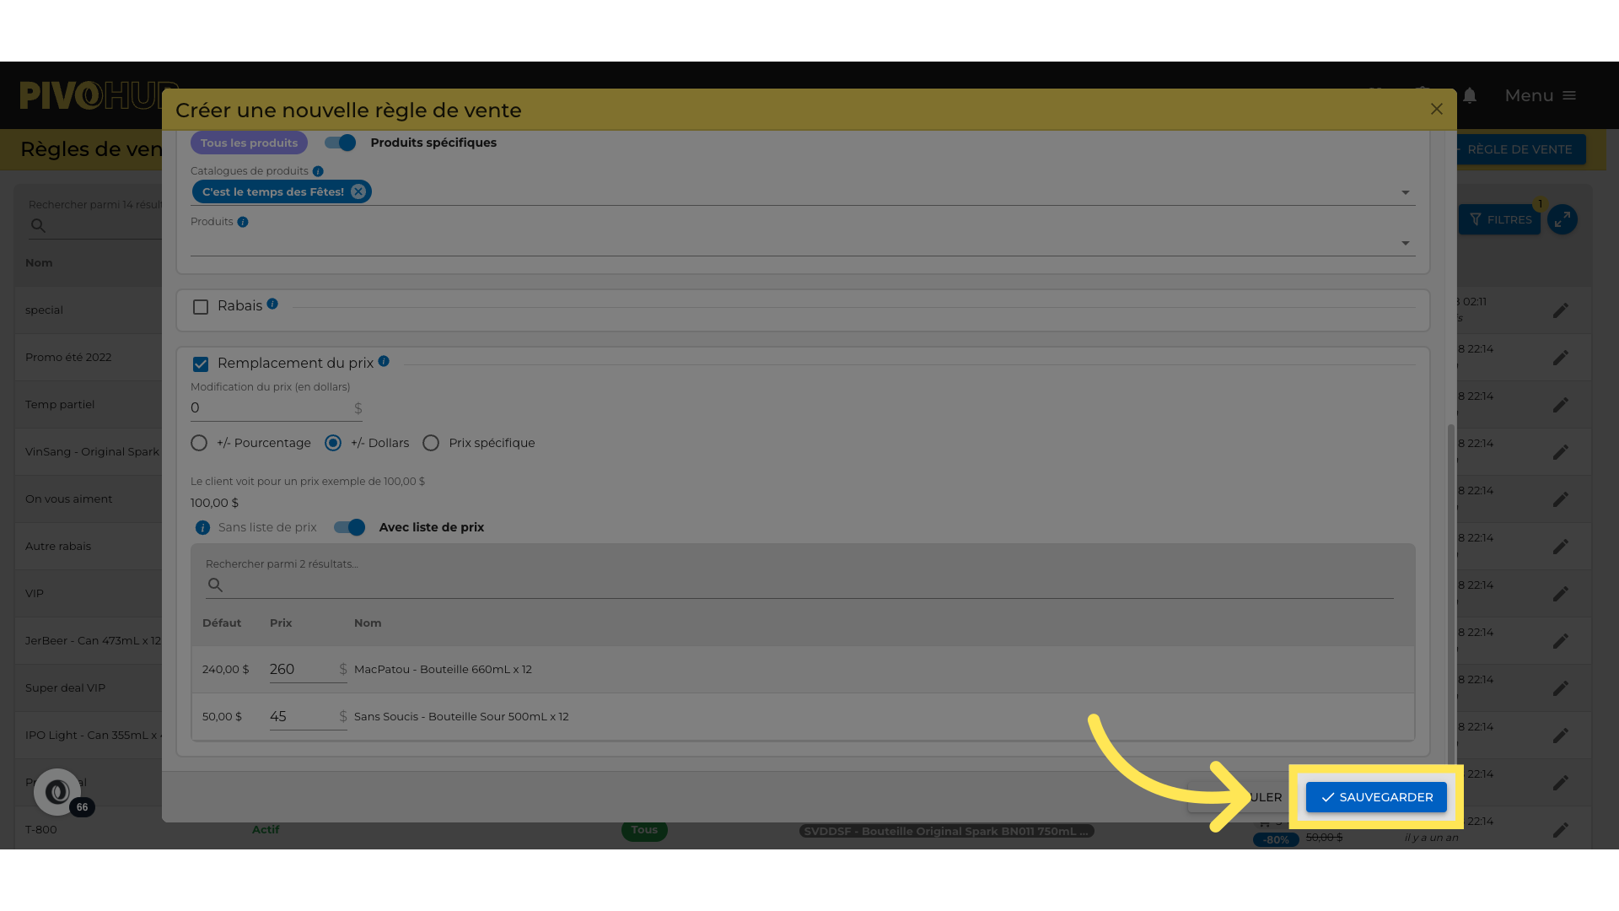
Task: Select the +/- Pourcentage radio option
Action: 199,443
